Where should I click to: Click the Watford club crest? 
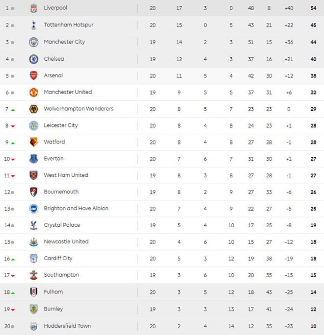[33, 142]
